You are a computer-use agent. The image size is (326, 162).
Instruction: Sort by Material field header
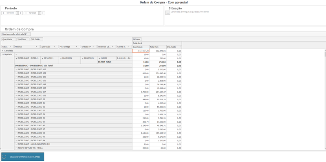coord(27,47)
